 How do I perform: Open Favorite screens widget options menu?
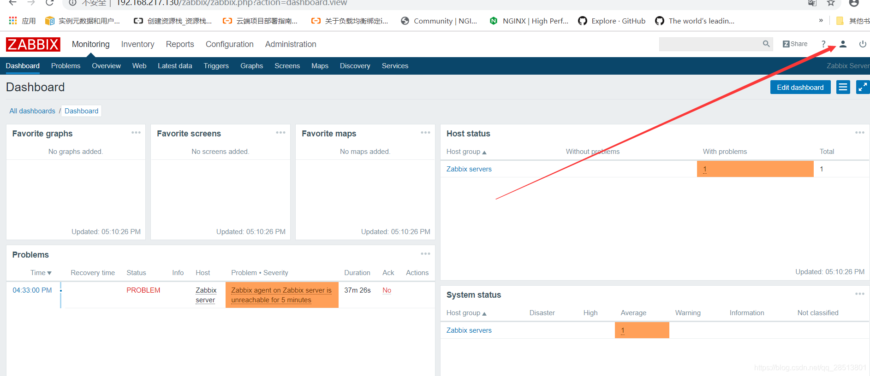281,133
